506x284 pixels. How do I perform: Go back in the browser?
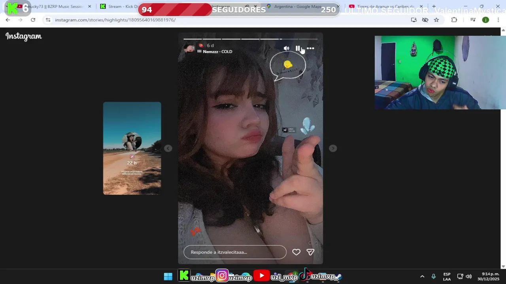[x=8, y=20]
